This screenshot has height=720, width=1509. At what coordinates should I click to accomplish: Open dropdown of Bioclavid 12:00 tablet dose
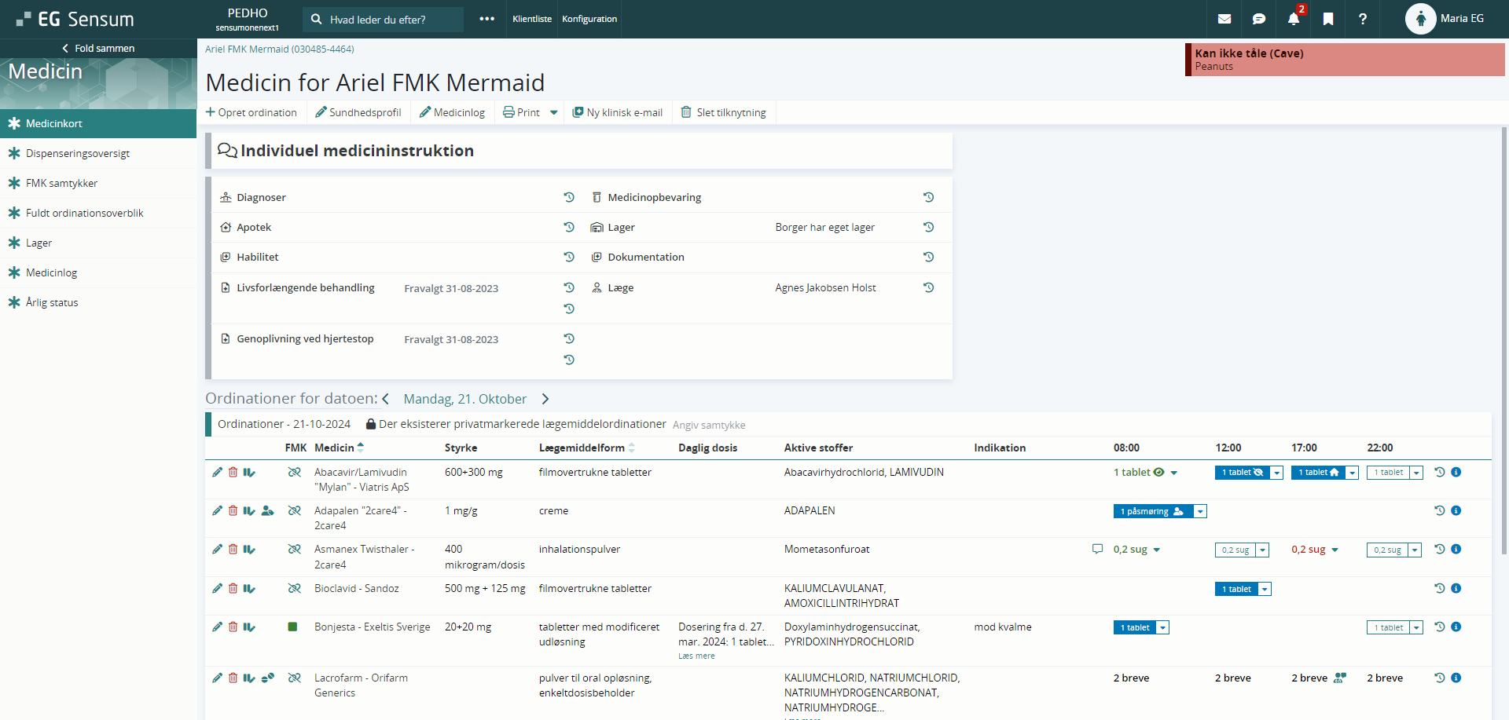point(1265,589)
